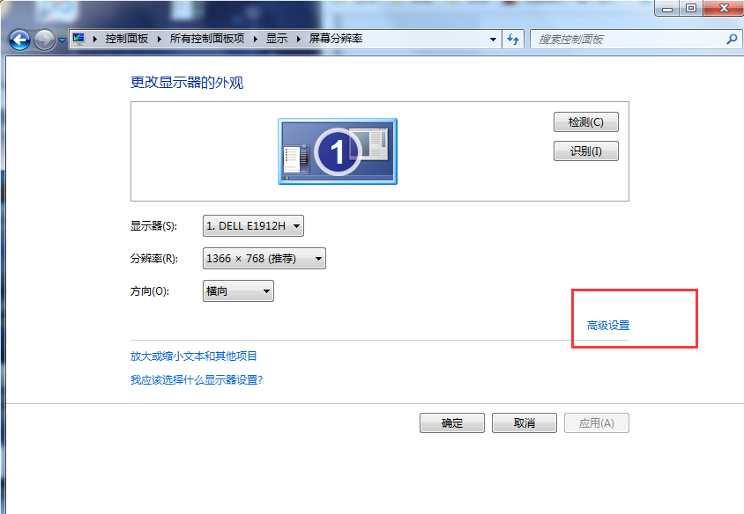Click the 取消 button

(x=525, y=423)
